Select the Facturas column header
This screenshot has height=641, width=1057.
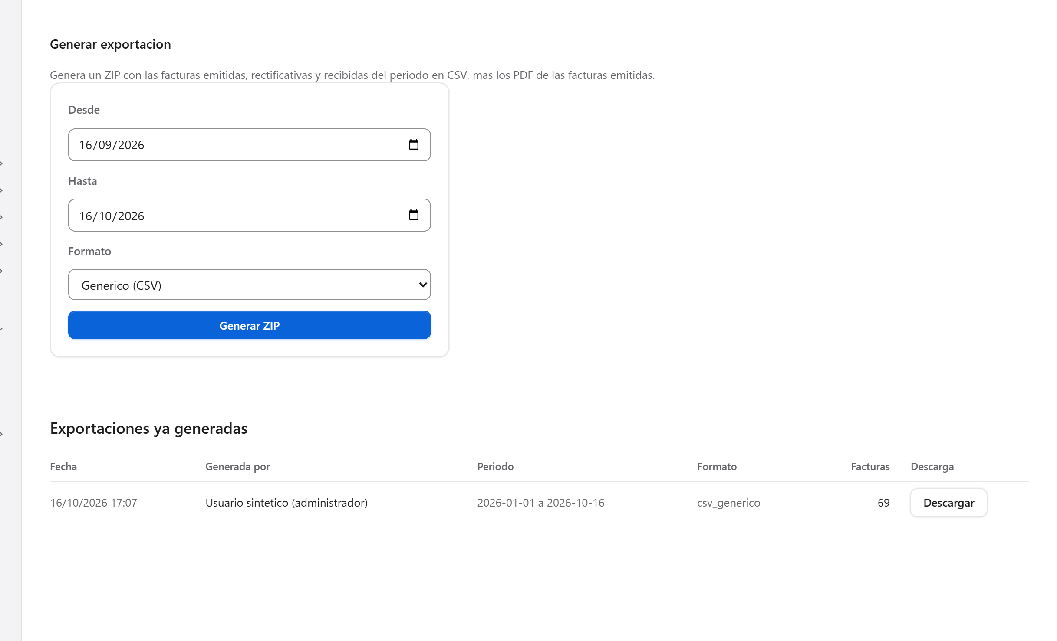coord(870,467)
